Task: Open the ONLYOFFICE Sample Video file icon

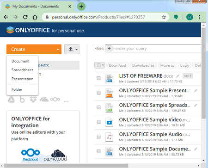Action: (x=109, y=122)
